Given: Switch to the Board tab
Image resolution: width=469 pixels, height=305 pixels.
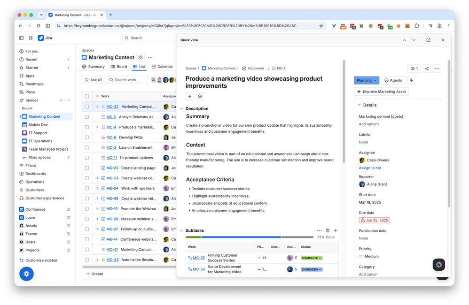Looking at the screenshot, I should (119, 67).
